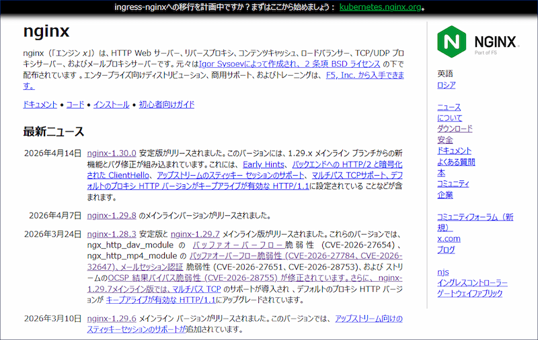This screenshot has width=538, height=340.
Task: Click the 2026年3月24日 news date
Action: [x=52, y=234]
